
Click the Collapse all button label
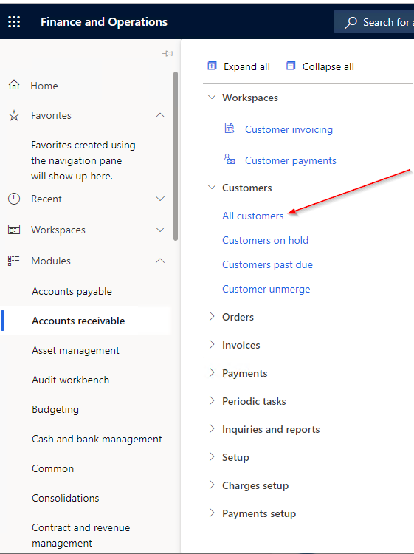(328, 66)
